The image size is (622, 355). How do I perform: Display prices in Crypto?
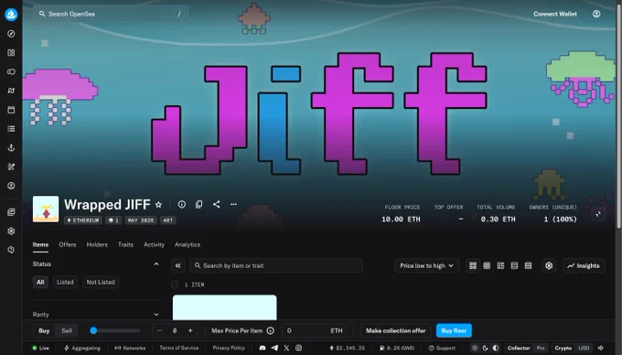[x=563, y=348]
